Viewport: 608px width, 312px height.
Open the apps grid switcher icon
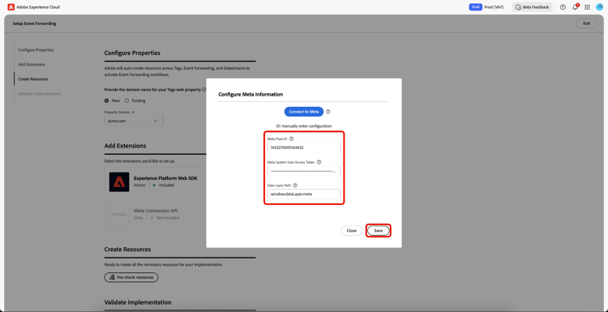[x=587, y=7]
